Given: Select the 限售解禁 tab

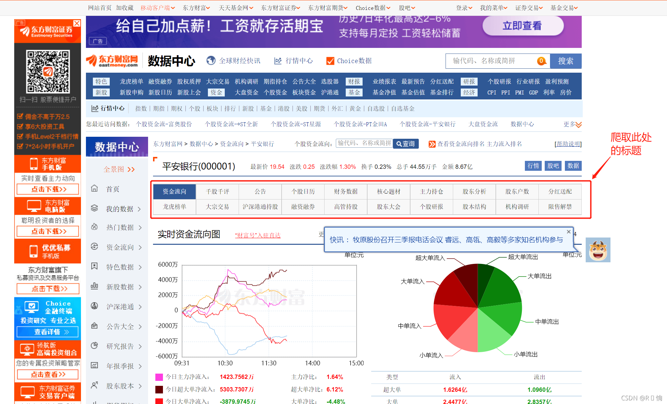Looking at the screenshot, I should pyautogui.click(x=560, y=207).
